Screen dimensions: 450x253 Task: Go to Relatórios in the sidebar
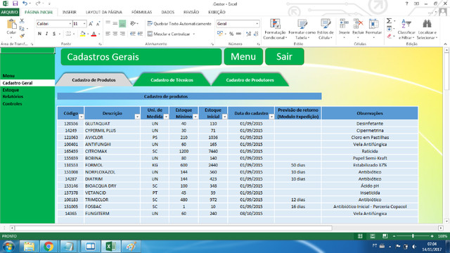[x=13, y=96]
